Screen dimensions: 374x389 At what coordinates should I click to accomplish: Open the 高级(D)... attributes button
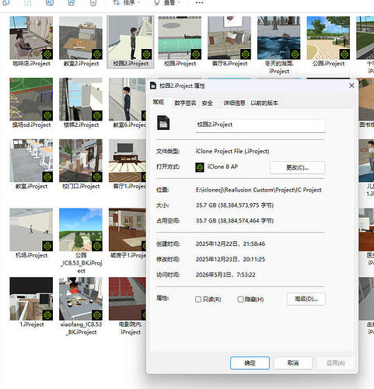(x=306, y=299)
